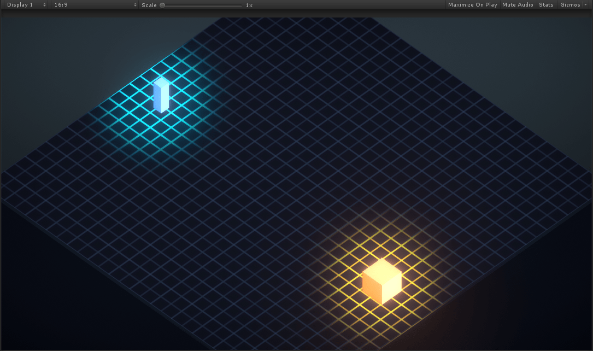Show rendering statistics via Stats button
Screen dimensions: 593x351
tap(546, 5)
